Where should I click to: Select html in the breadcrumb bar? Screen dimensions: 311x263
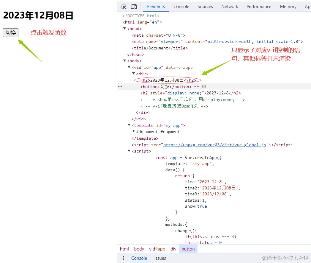coord(124,249)
